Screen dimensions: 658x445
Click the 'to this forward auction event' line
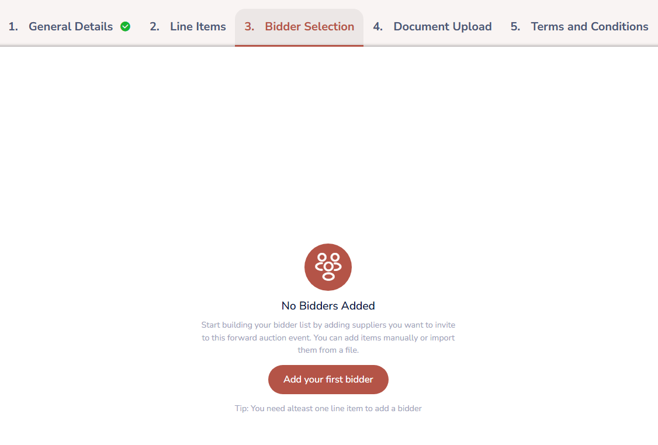click(328, 338)
